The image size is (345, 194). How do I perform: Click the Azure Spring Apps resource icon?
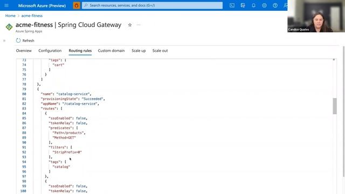point(9,27)
